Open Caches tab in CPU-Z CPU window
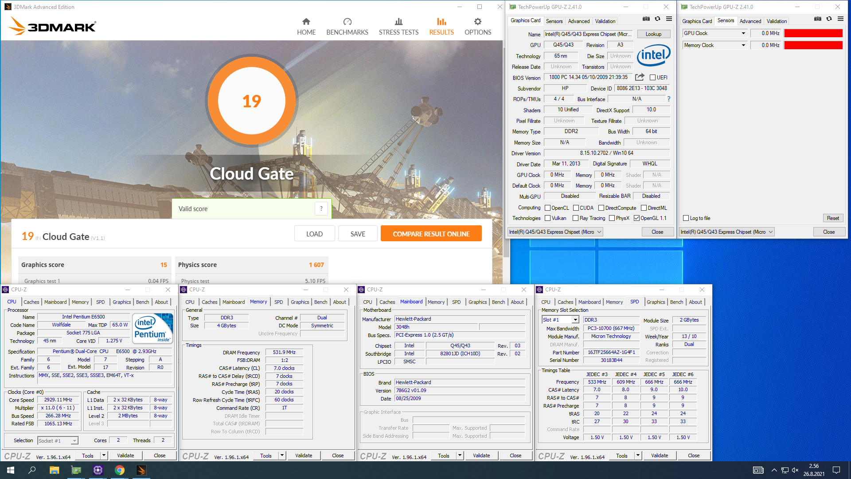Screen dimensions: 851x479 click(31, 302)
